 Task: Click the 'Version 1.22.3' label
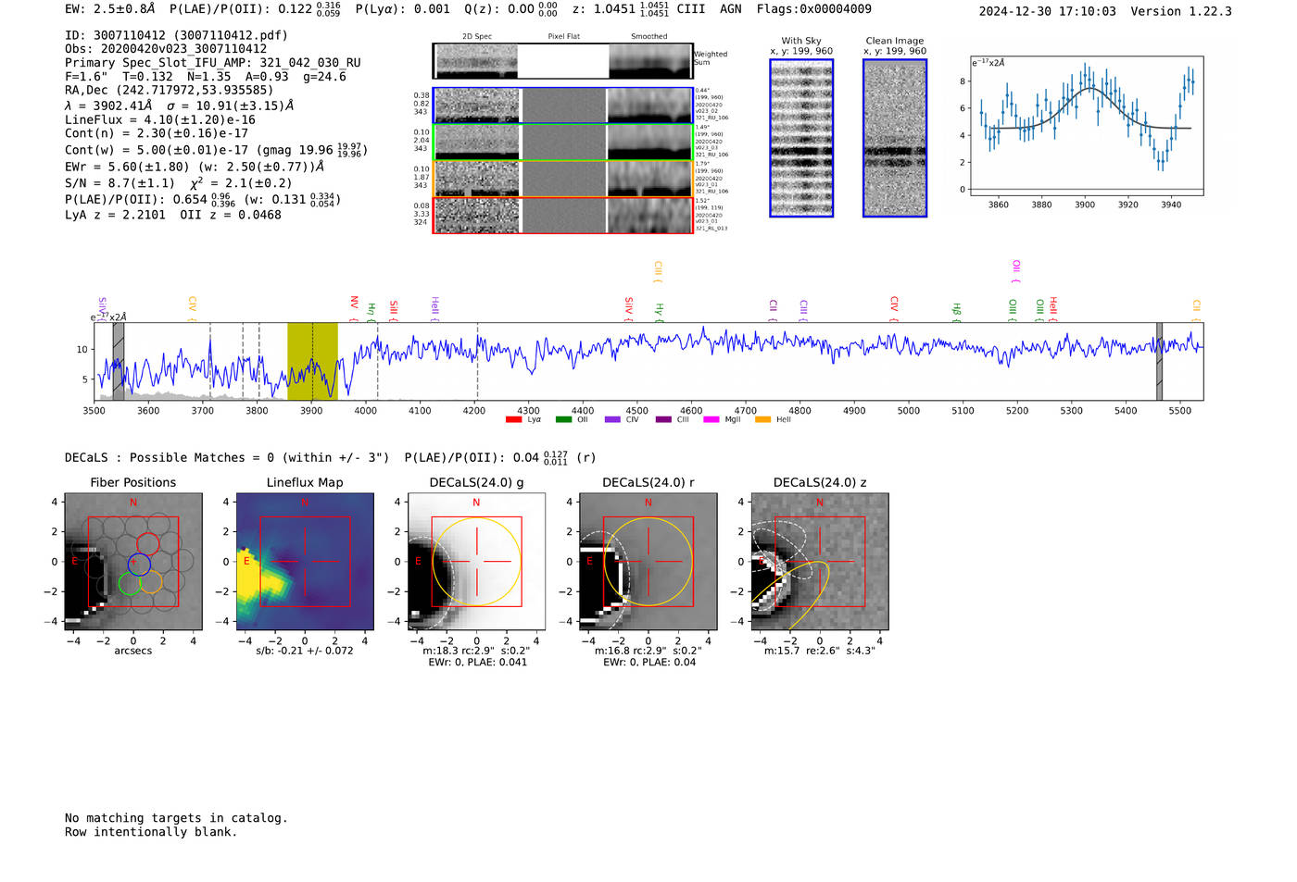pyautogui.click(x=1181, y=11)
